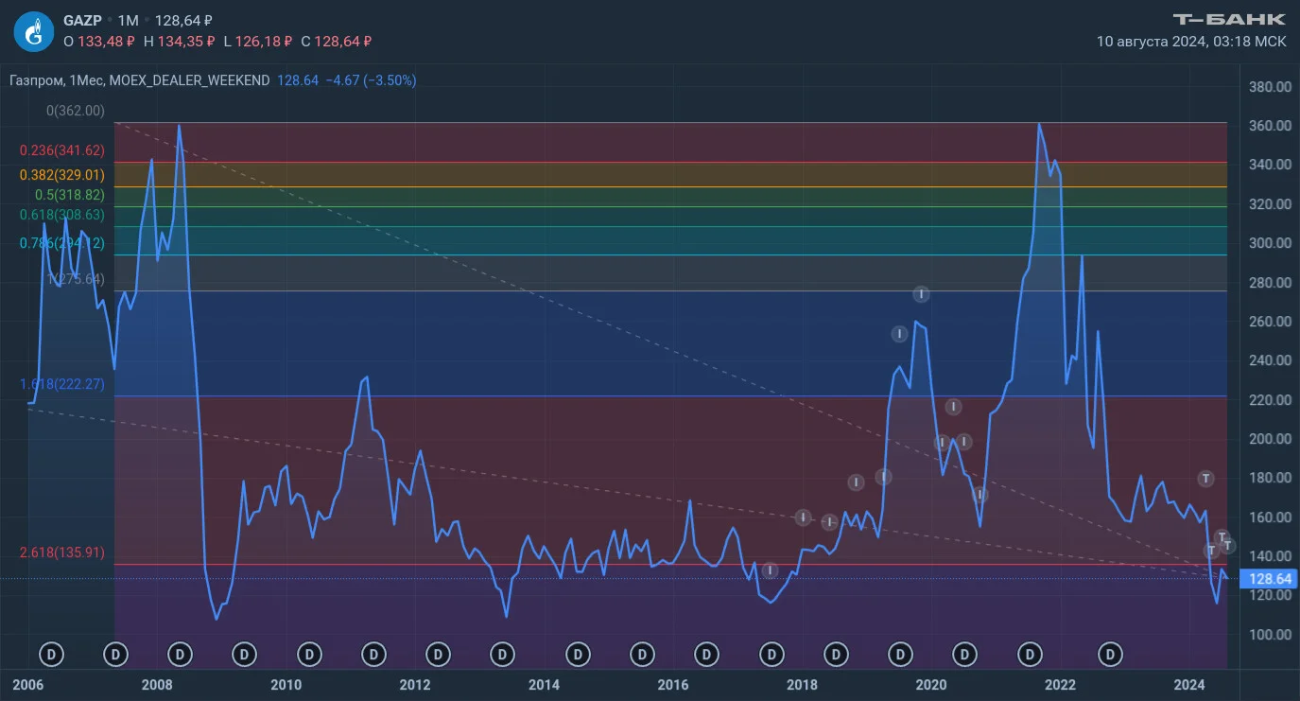1300x701 pixels.
Task: Select Fibonacci label 0.786(294.12)
Action: tap(61, 243)
